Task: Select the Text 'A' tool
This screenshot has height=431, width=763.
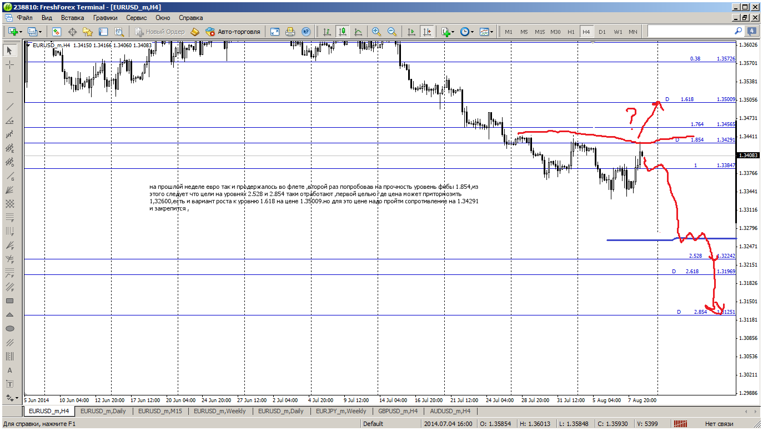Action: [x=9, y=370]
